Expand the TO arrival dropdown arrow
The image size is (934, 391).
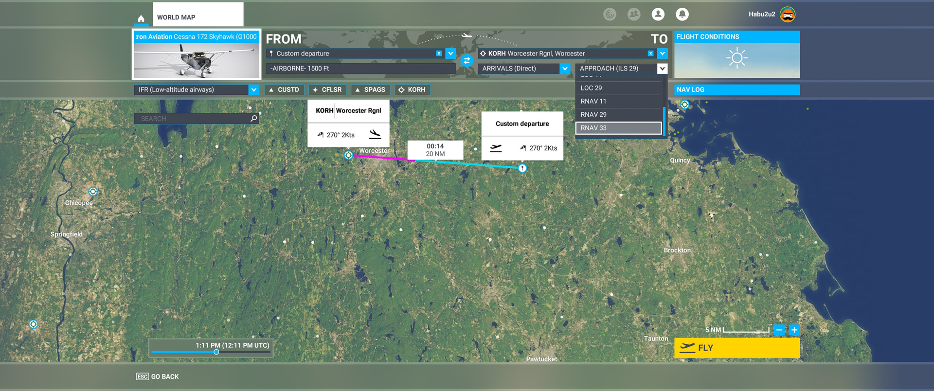tap(662, 53)
